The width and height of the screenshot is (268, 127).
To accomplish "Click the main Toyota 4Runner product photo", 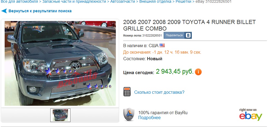I will click(x=60, y=63).
